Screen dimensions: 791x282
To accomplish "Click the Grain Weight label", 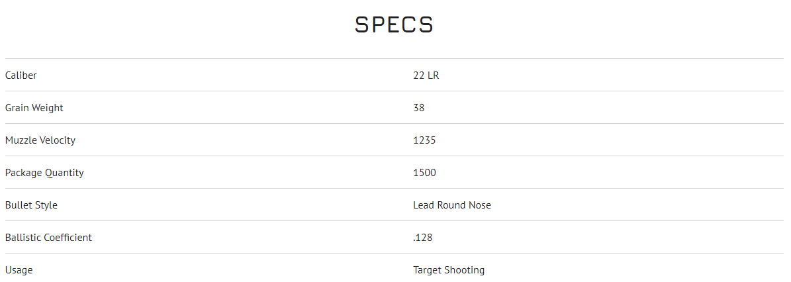I will [34, 108].
